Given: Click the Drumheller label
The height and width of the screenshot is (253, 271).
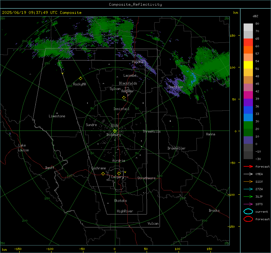Looking at the screenshot, I should [176, 148].
